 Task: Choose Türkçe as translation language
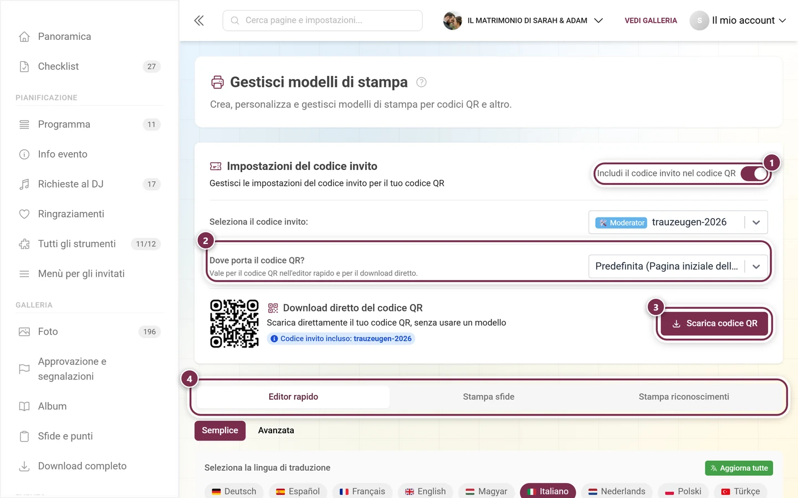coord(741,491)
